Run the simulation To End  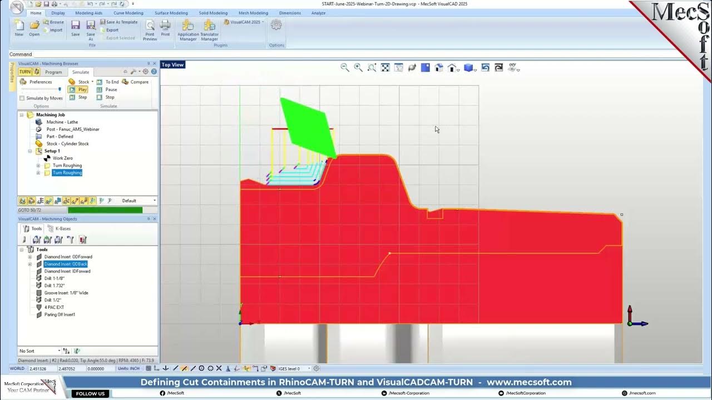click(107, 82)
